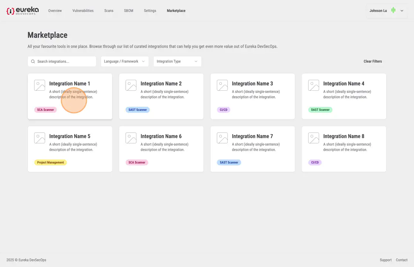The image size is (414, 267).
Task: Click Integration Name 7 image placeholder icon
Action: pos(222,138)
